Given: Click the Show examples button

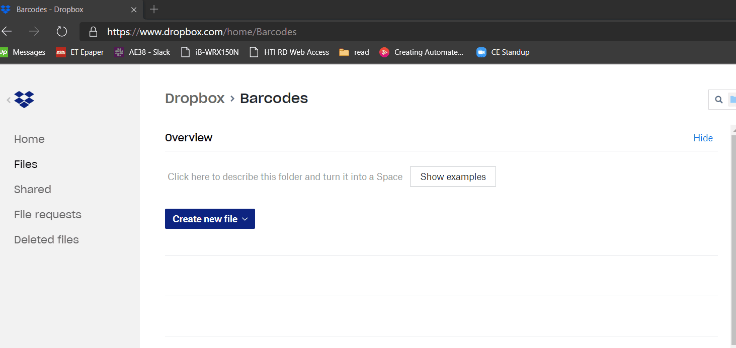Looking at the screenshot, I should click(453, 177).
